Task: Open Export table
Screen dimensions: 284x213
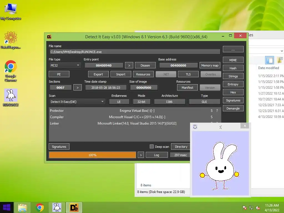Action: click(98, 74)
